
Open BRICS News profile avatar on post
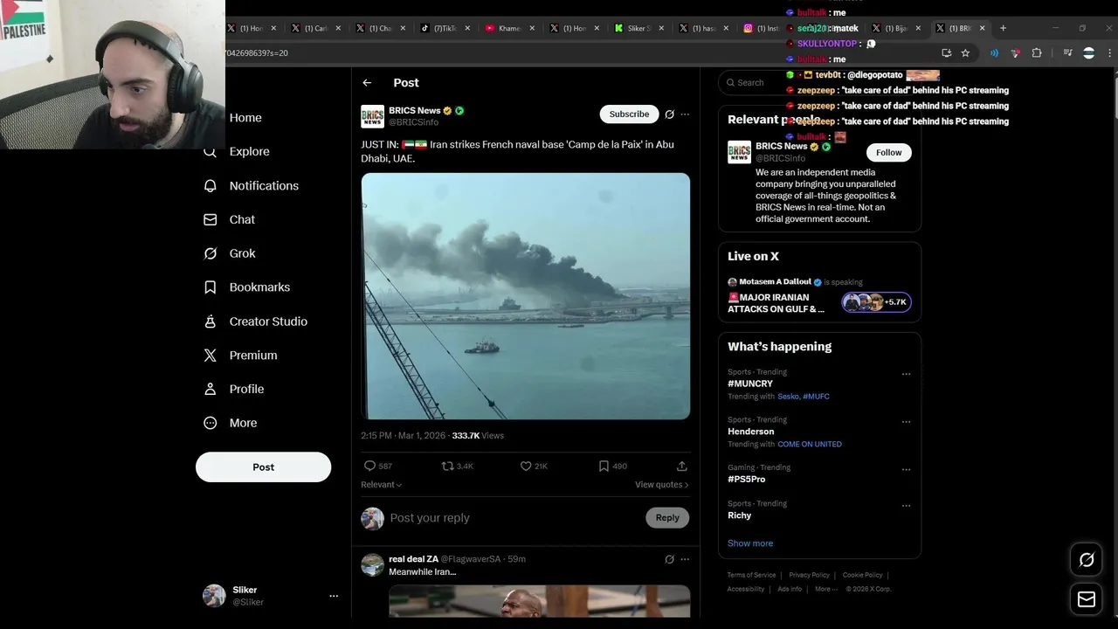click(372, 117)
